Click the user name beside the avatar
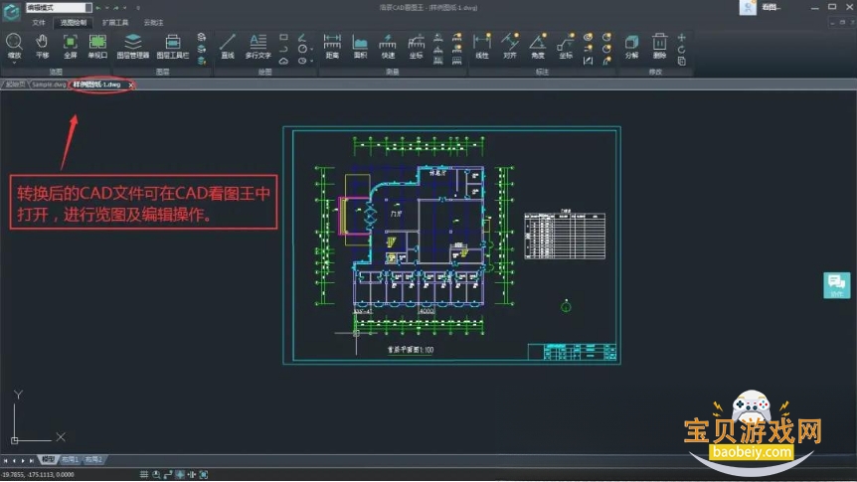The width and height of the screenshot is (857, 482). (x=771, y=7)
